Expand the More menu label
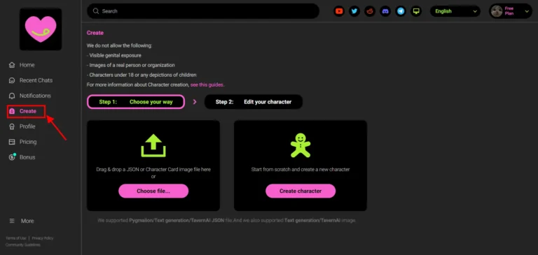 27,221
